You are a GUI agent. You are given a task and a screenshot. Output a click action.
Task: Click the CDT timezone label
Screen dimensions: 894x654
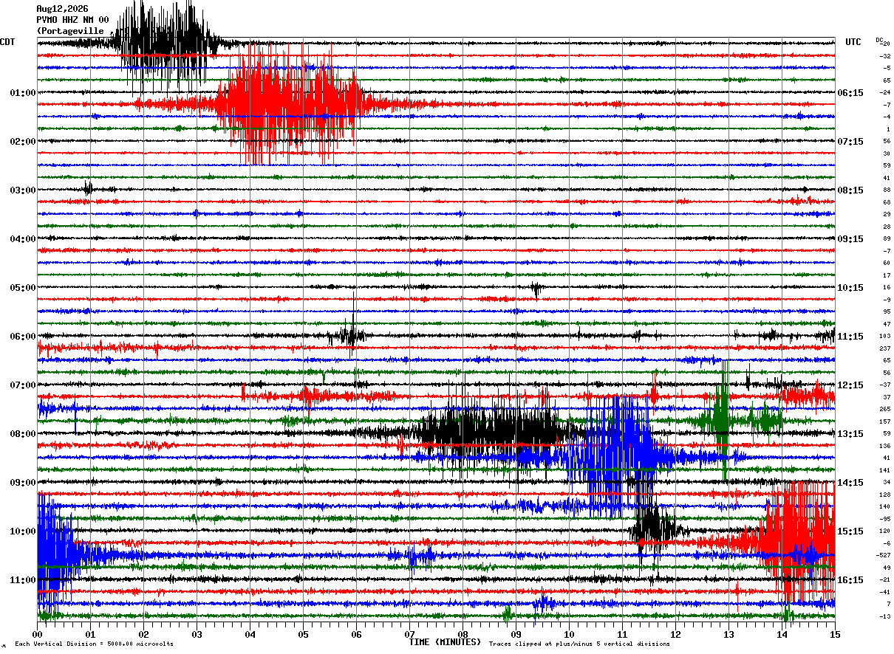coord(7,42)
